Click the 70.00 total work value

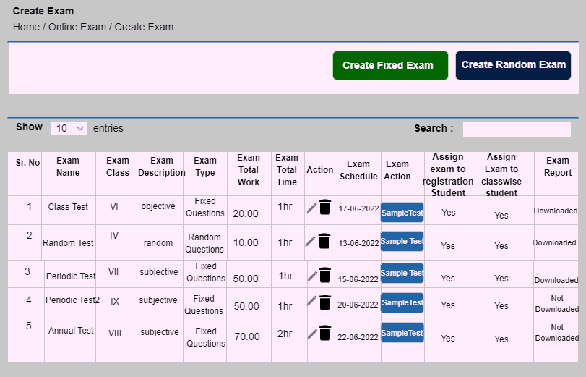coord(247,336)
